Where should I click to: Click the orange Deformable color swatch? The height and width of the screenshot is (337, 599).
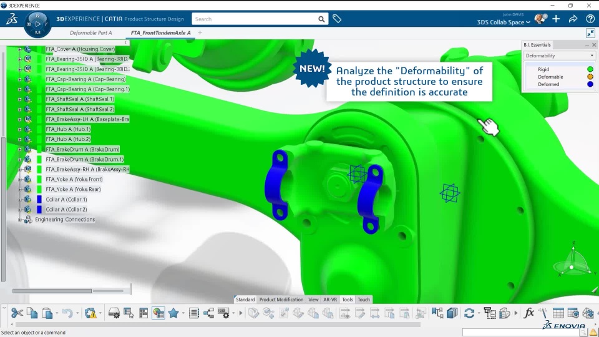590,77
